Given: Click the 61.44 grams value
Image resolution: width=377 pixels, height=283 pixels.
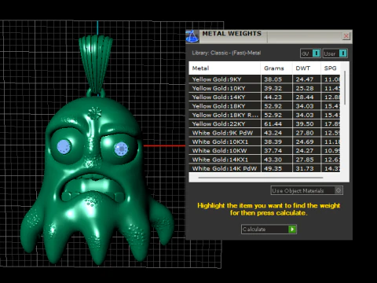Looking at the screenshot, I should [x=273, y=124].
